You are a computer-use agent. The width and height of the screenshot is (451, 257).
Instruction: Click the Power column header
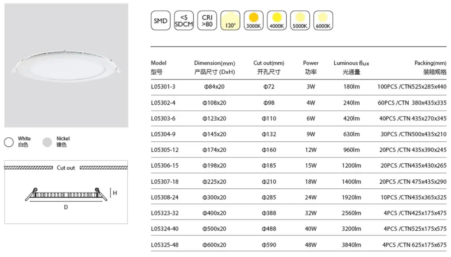click(x=311, y=67)
